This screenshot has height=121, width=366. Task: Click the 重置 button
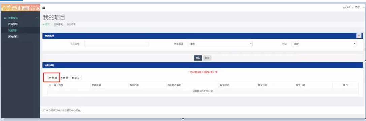tap(207, 58)
